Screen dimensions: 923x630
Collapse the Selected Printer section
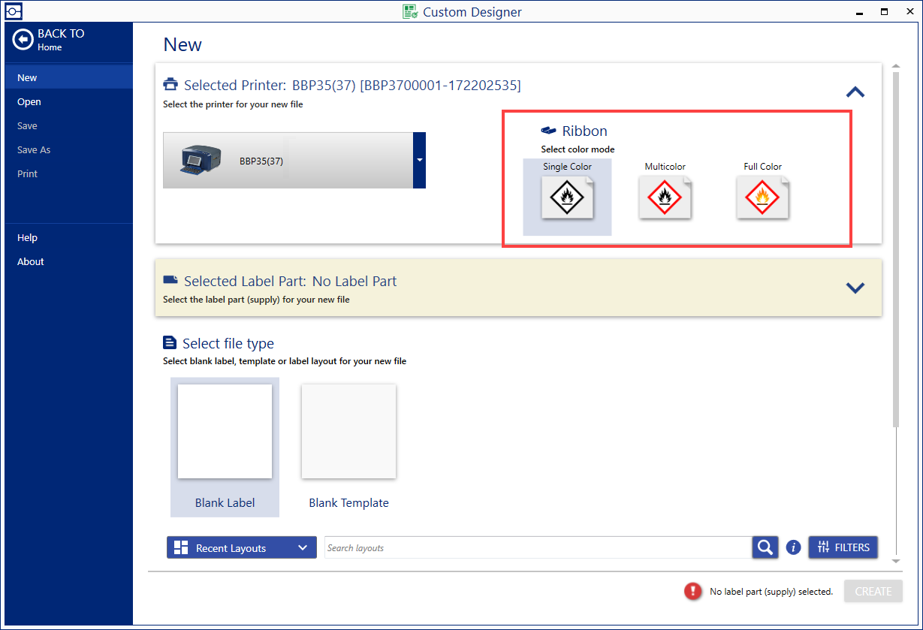coord(855,92)
